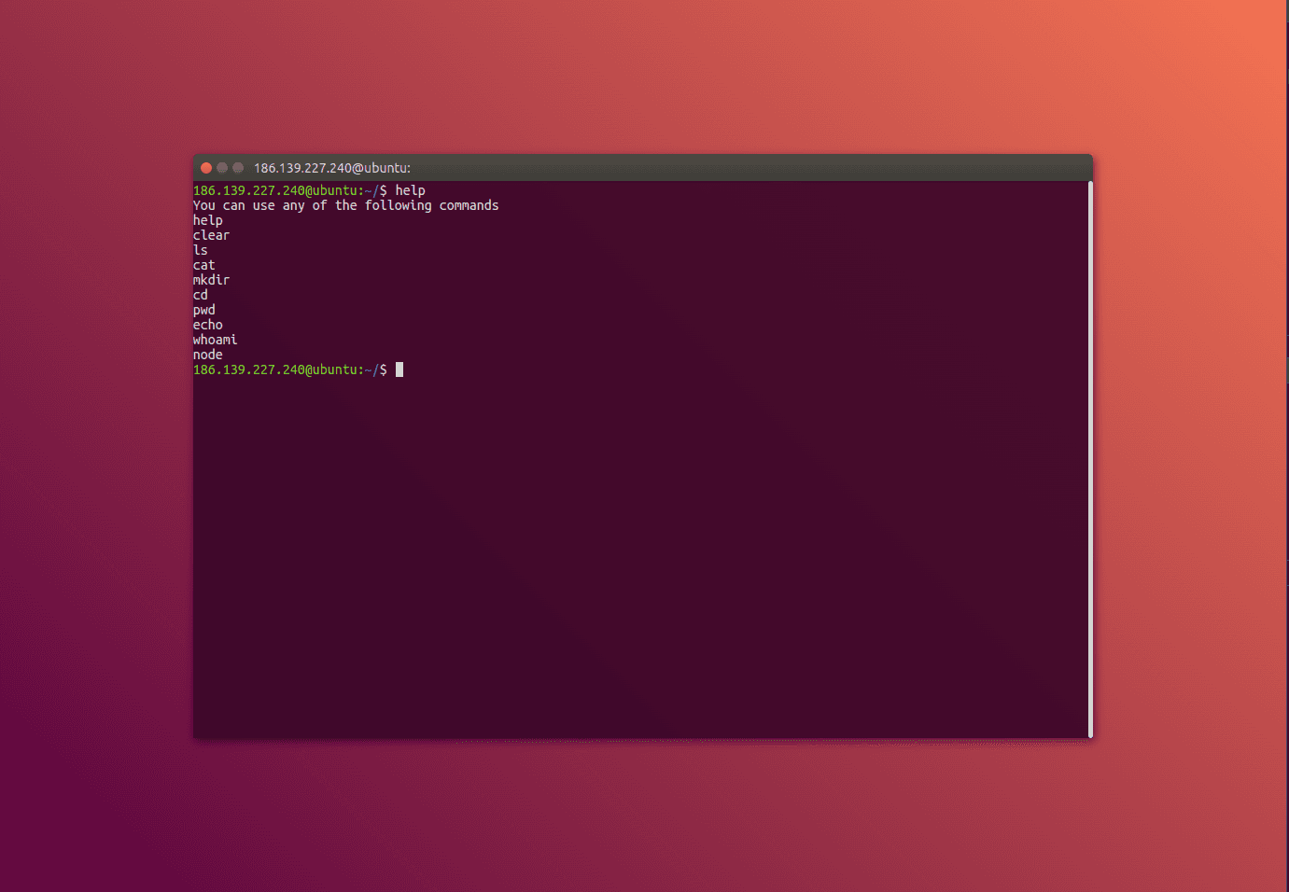Click the 'ls' command in the list
The height and width of the screenshot is (892, 1289).
201,250
